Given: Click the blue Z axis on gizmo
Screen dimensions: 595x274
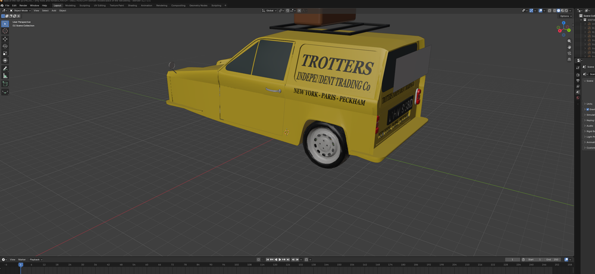Looking at the screenshot, I should 563,23.
